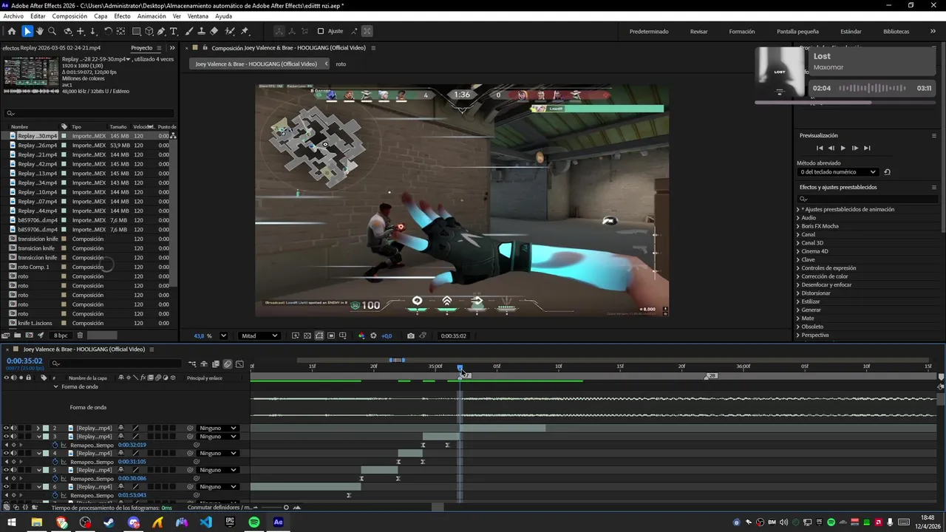Toggle the motion blur switch in timeline header
Screen dimensions: 946x532
click(228, 364)
